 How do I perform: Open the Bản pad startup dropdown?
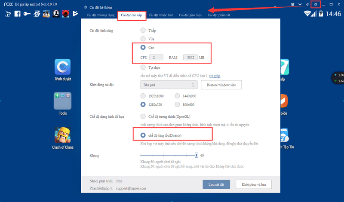[x=169, y=85]
